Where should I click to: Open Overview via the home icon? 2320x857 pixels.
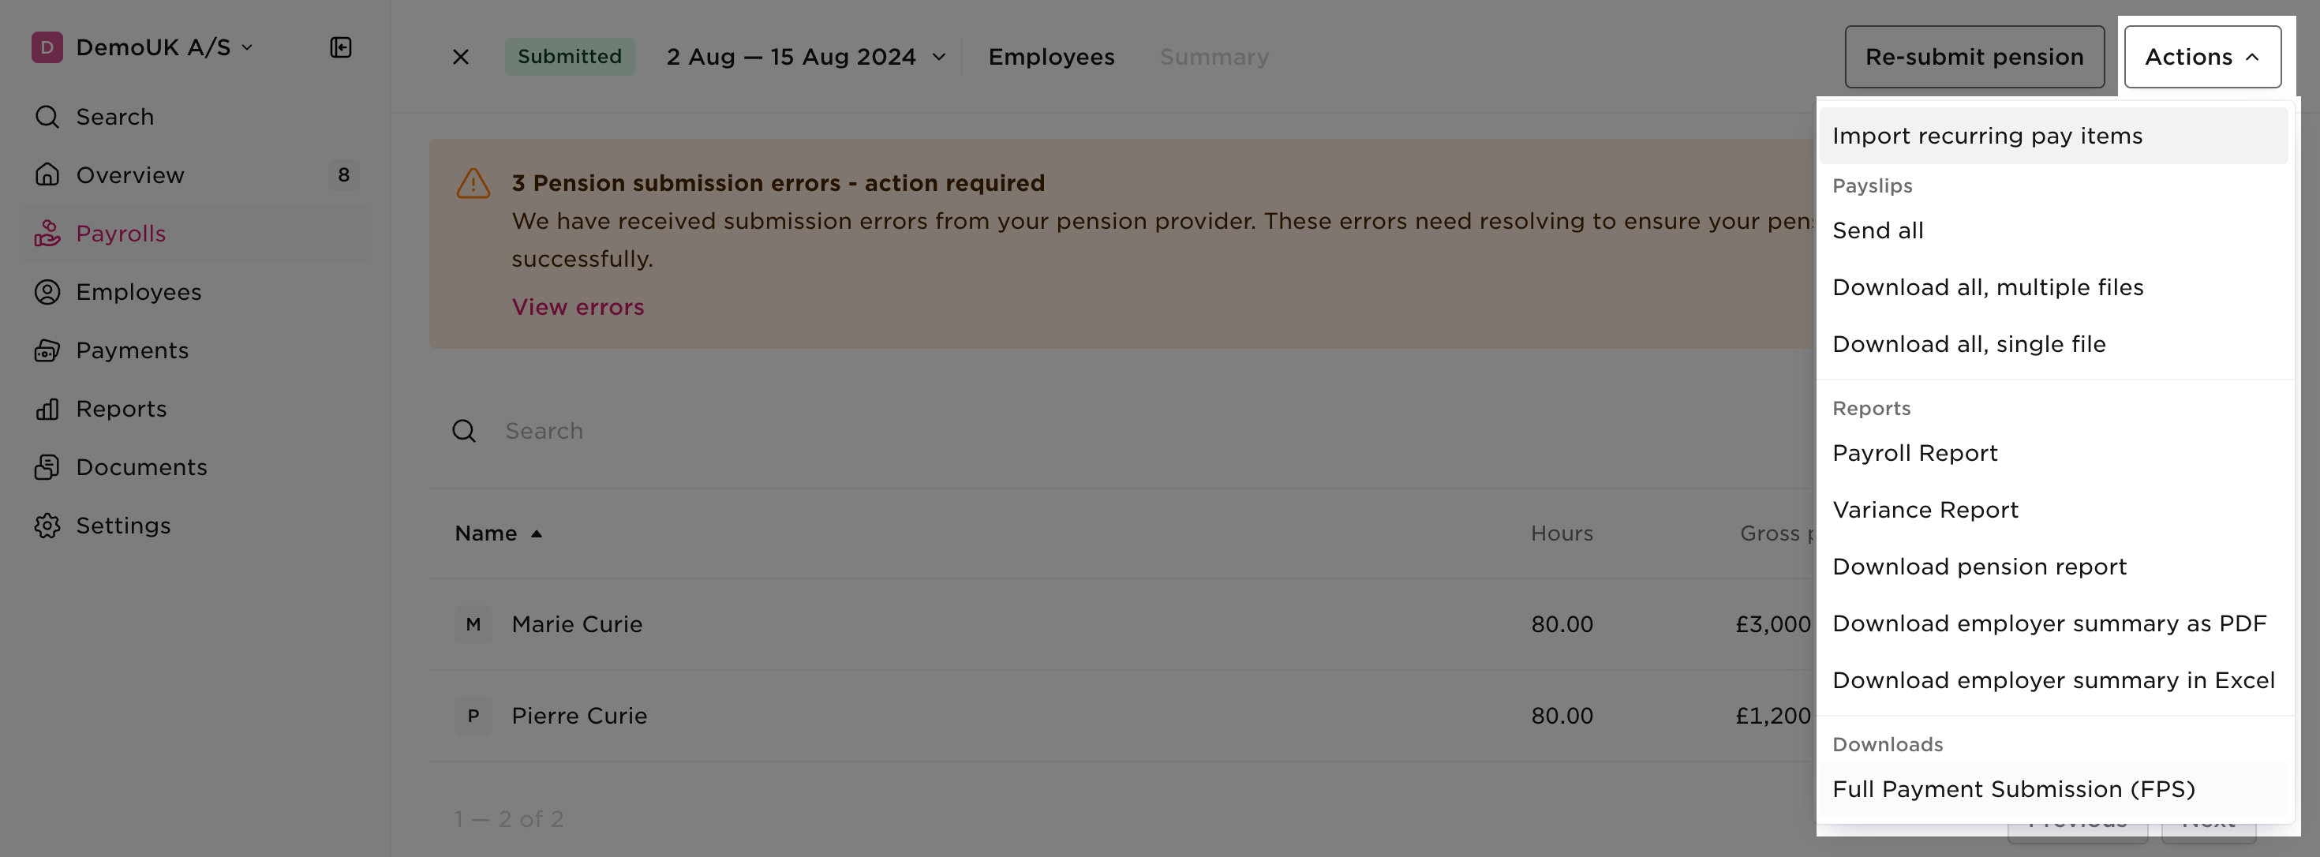coord(47,174)
